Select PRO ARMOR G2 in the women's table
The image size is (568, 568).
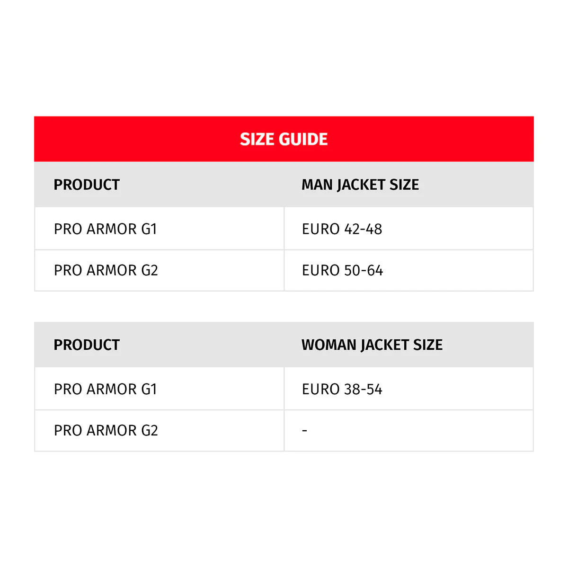(x=106, y=430)
